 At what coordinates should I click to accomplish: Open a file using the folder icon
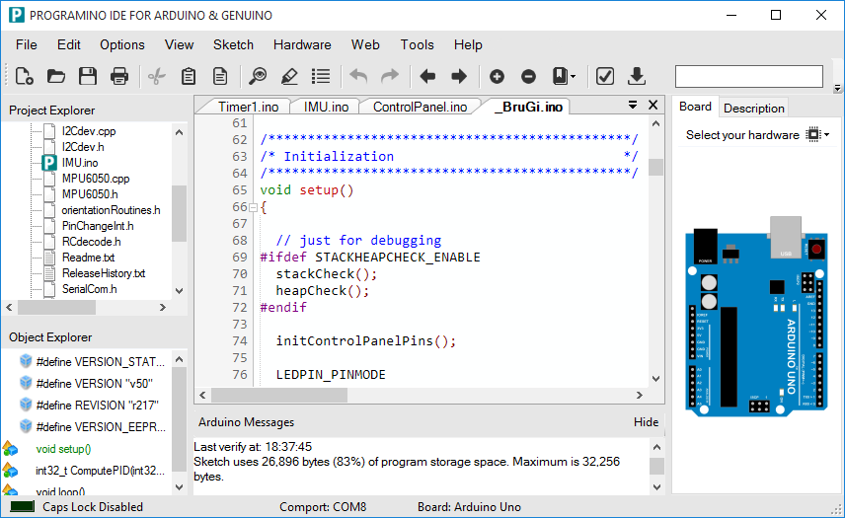coord(56,76)
